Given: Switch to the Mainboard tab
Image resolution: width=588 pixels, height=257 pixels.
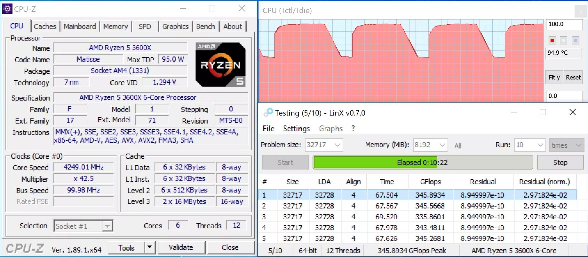Looking at the screenshot, I should click(x=80, y=26).
